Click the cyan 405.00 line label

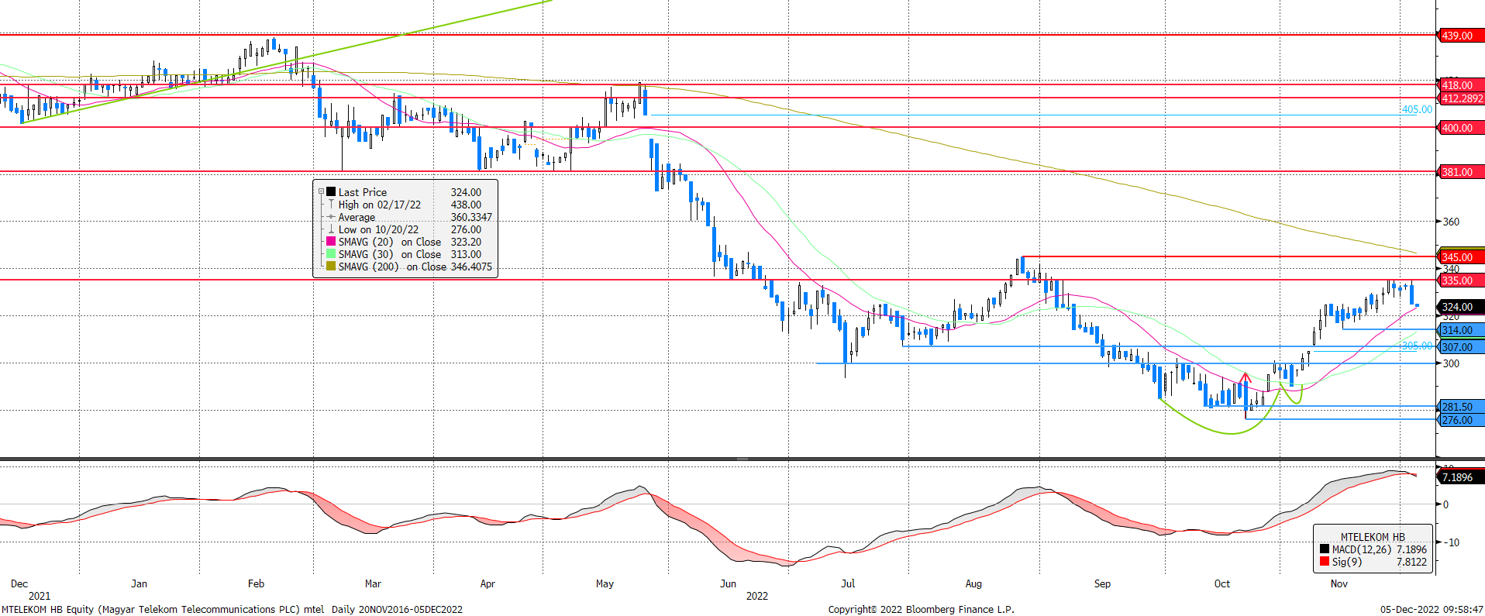pos(1417,110)
